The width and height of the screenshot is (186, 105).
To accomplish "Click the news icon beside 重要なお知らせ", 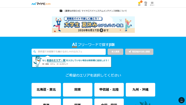I will coord(61,11).
